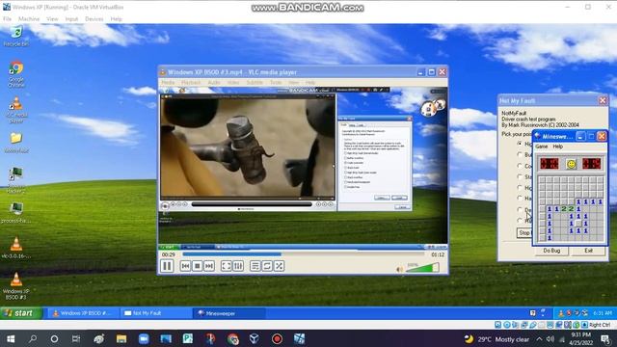Skip to next media in VLC
Image resolution: width=617 pixels, height=347 pixels.
click(x=209, y=266)
